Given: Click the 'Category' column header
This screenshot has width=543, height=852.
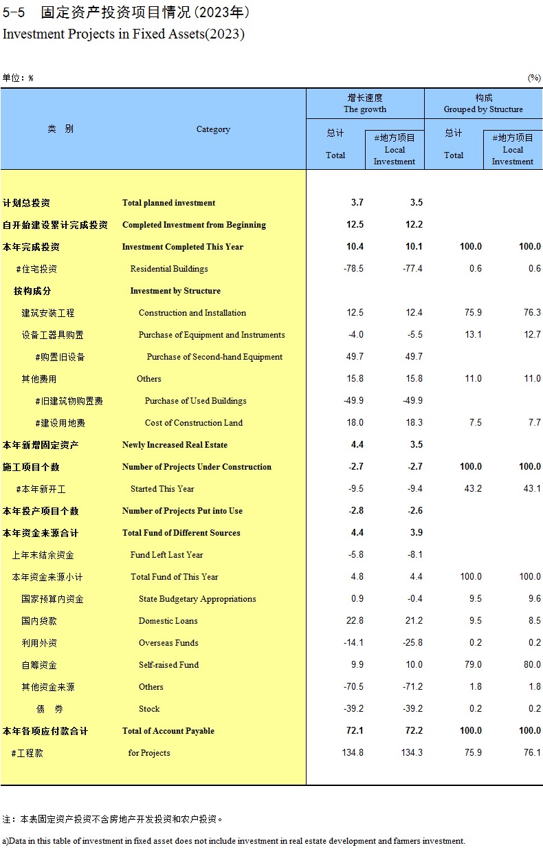Looking at the screenshot, I should pyautogui.click(x=213, y=129).
